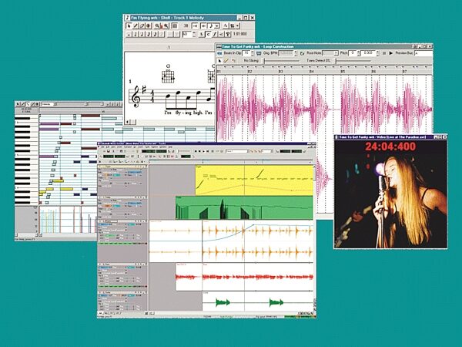Select the green MIDI clip on track two
The width and height of the screenshot is (462, 347).
(x=244, y=207)
